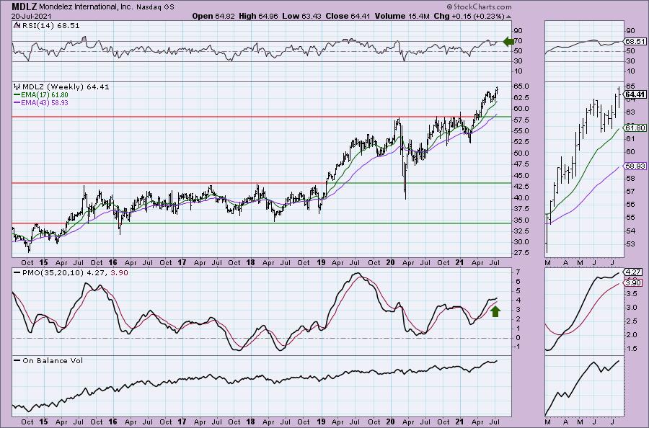Image resolution: width=649 pixels, height=428 pixels.
Task: Click the 58.93 EMA value tag at right
Action: click(x=635, y=166)
